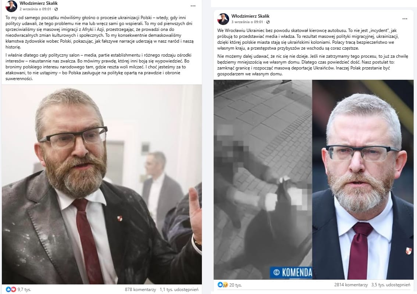Open the 2814 komentarzy comments list
Screen dimensions: 417x294
351,285
